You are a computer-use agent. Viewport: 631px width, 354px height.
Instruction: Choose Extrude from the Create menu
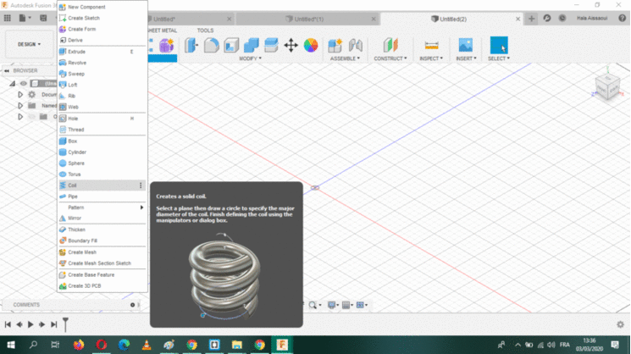102,52
